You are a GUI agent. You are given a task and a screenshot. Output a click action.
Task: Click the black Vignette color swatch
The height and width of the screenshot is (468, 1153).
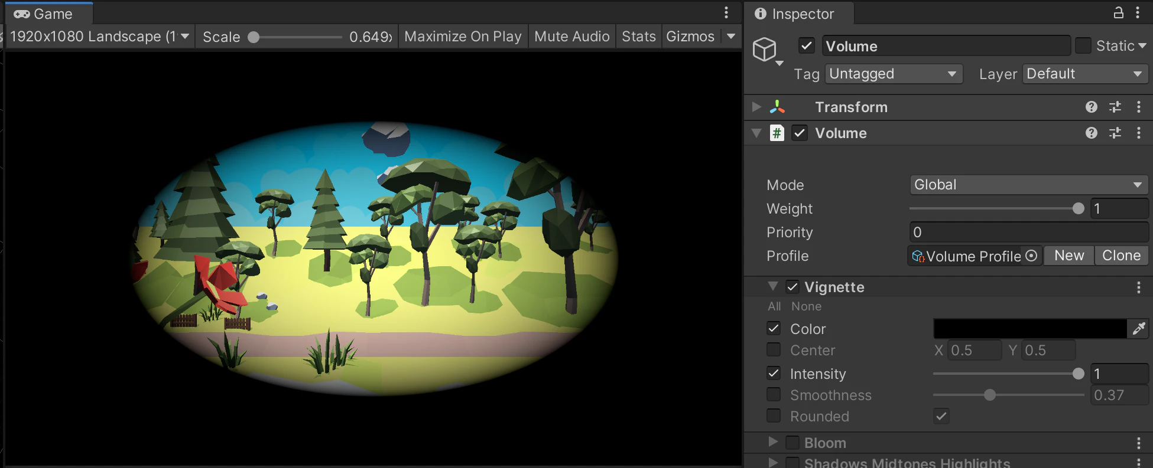coord(1030,329)
